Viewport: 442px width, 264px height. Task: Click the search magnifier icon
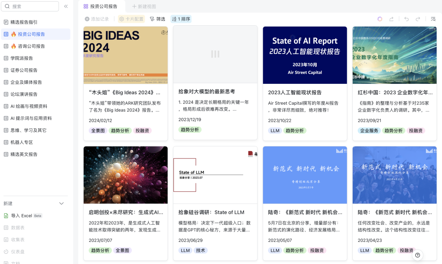[7, 6]
